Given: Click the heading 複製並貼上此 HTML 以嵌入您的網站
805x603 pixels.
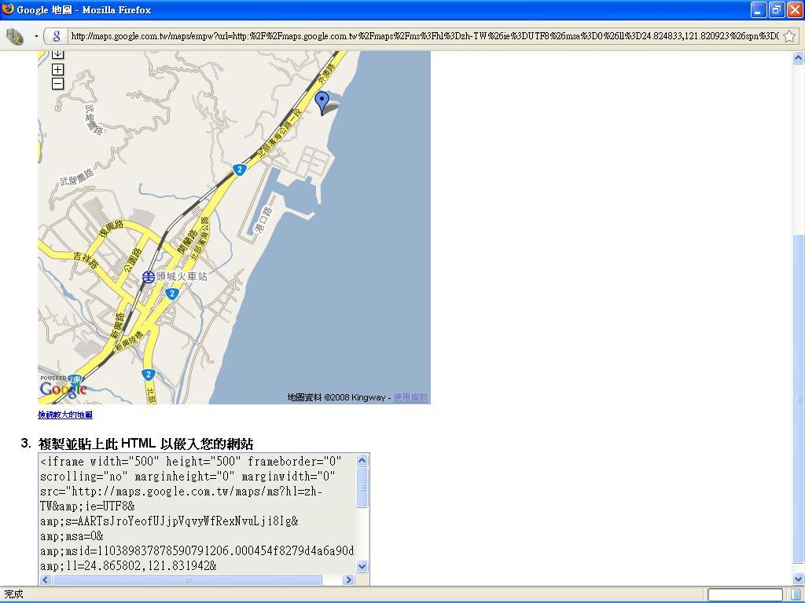Looking at the screenshot, I should (x=145, y=444).
